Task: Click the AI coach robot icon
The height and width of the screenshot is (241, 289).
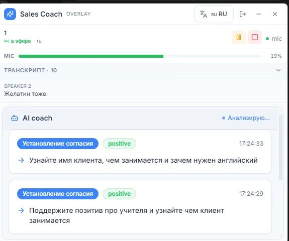Action: coord(15,118)
